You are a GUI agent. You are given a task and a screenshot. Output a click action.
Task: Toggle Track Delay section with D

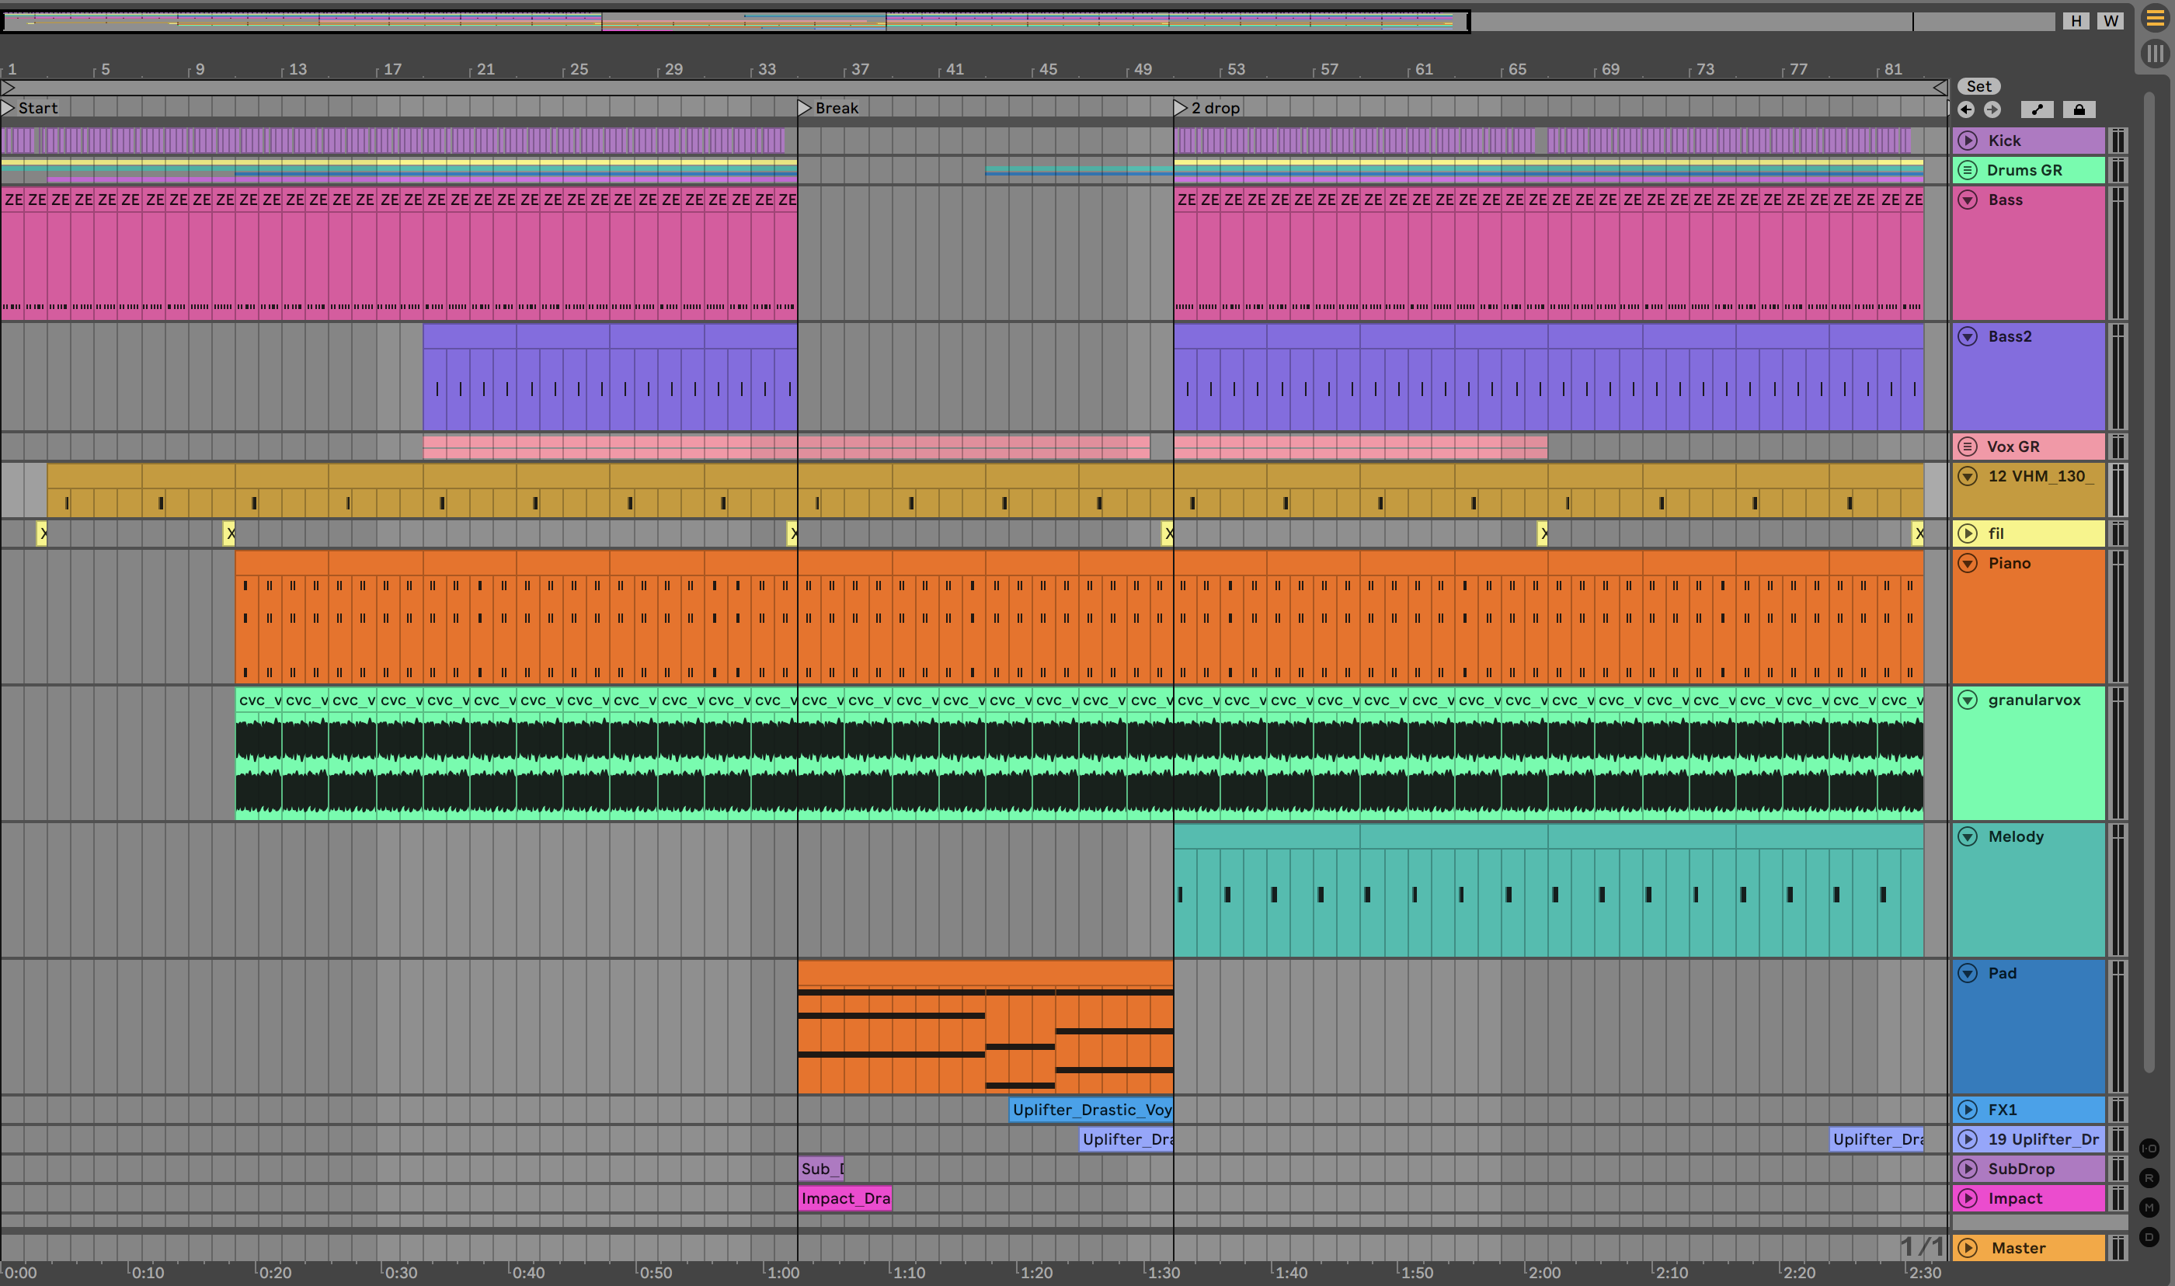click(x=2149, y=1236)
